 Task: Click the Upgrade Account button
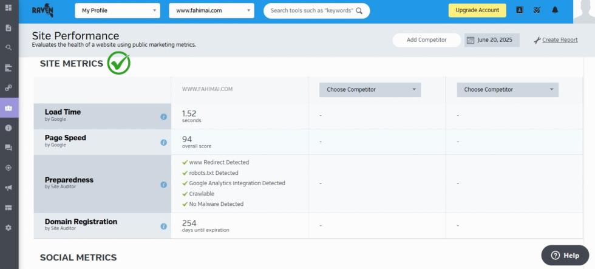point(477,10)
